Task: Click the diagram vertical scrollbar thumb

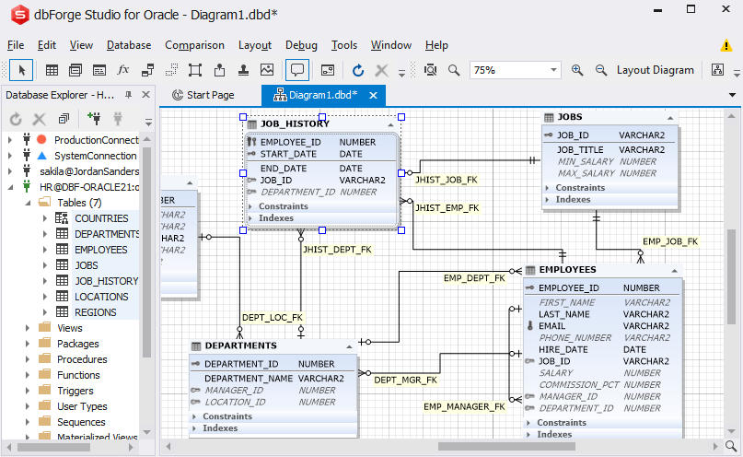Action: (x=731, y=276)
